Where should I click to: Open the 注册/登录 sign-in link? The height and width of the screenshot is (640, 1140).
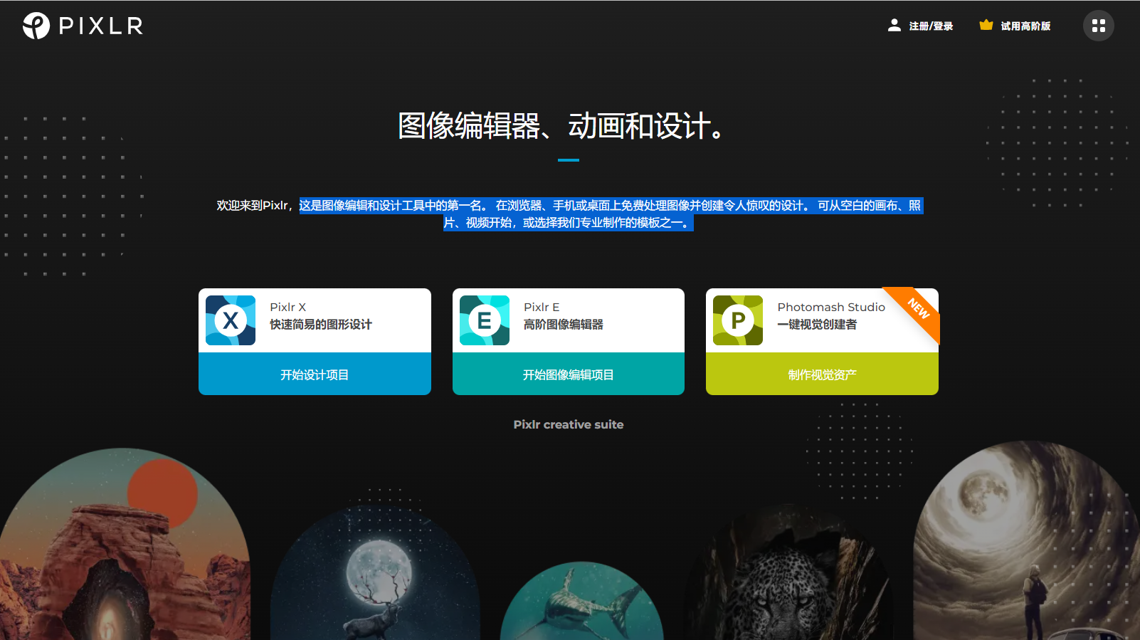pos(931,26)
